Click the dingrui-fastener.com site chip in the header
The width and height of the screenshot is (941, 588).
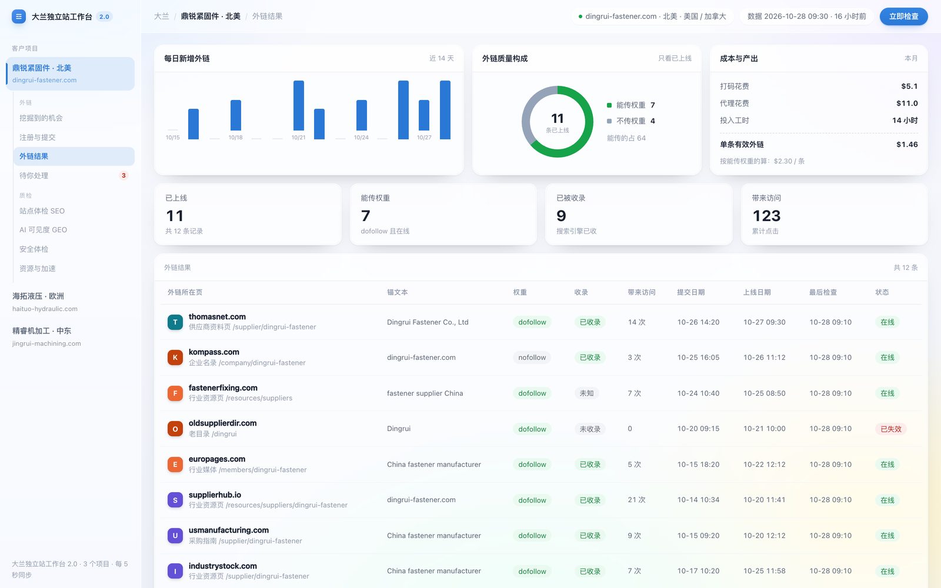(652, 16)
